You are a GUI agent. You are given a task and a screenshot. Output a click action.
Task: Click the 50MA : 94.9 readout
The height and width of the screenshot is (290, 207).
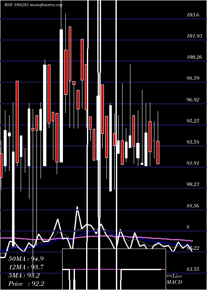pyautogui.click(x=26, y=259)
